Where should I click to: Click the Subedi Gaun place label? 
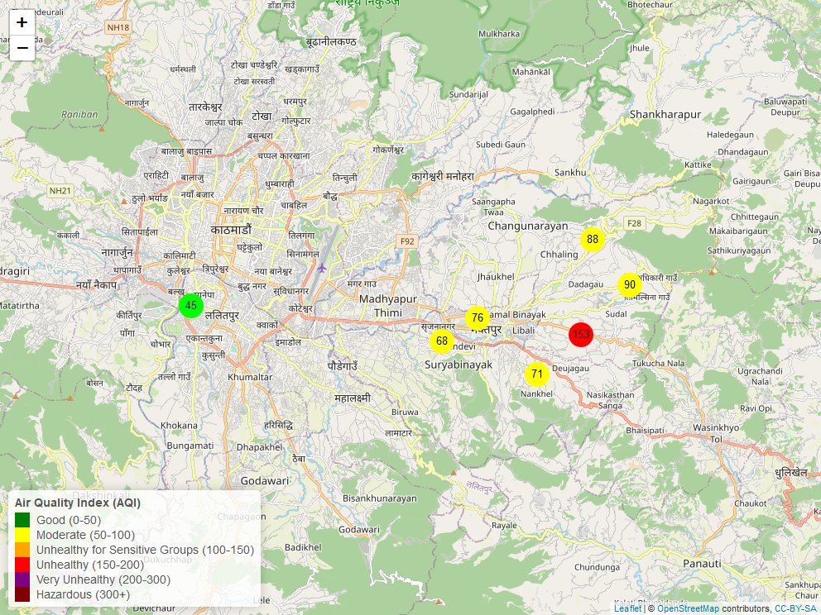[501, 145]
